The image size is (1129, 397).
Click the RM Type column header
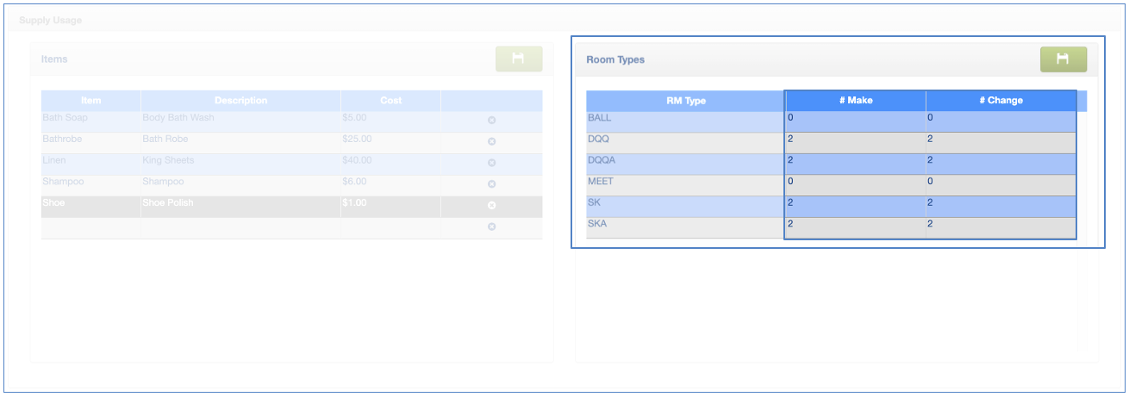coord(685,101)
